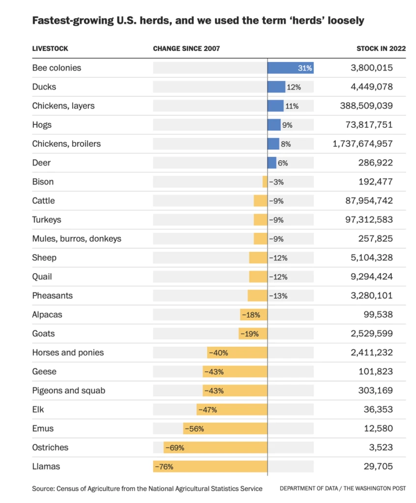Select the Elk stock value 36,353

pos(376,410)
